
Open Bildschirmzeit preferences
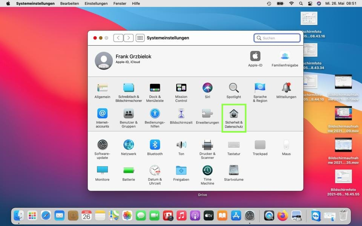tap(181, 116)
